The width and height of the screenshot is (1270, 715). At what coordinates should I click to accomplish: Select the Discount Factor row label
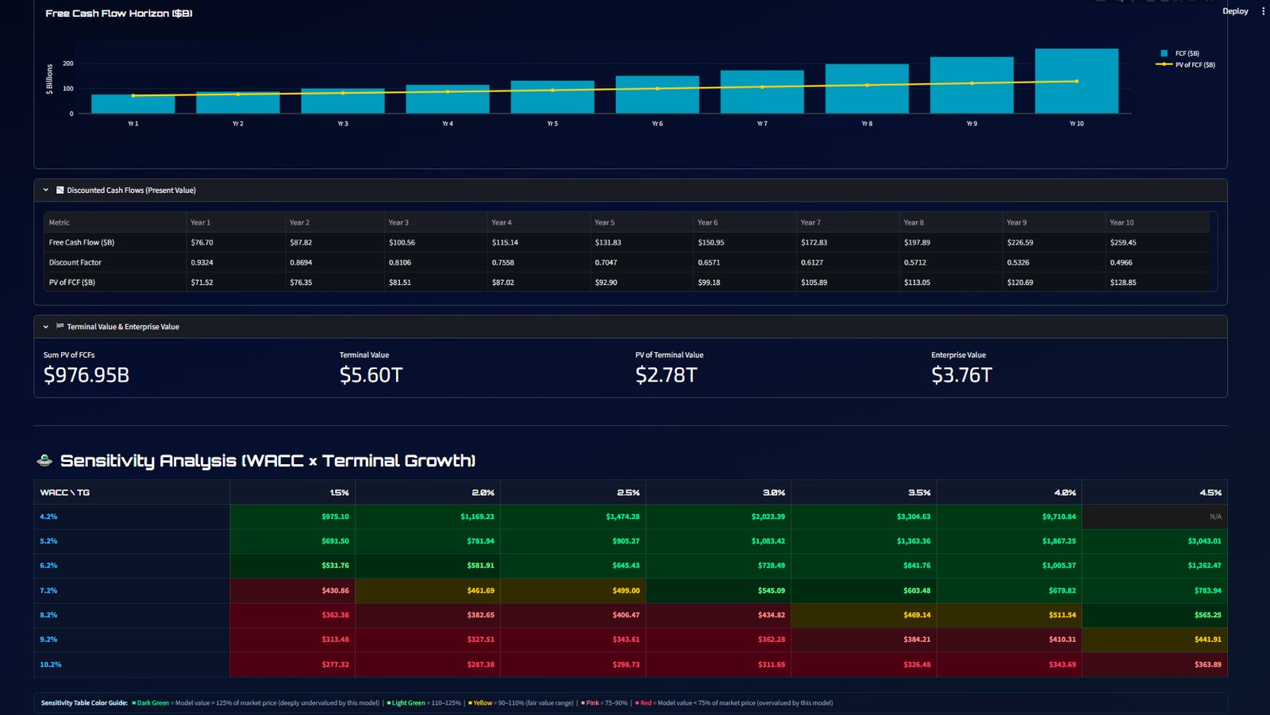pyautogui.click(x=75, y=263)
